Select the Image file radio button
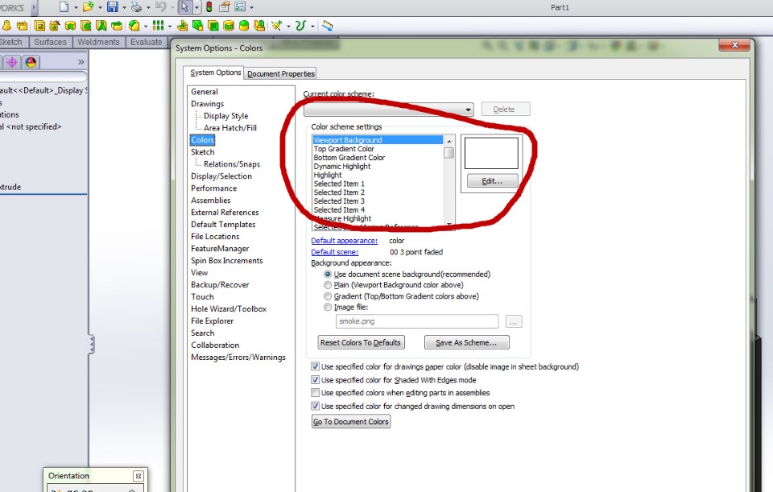This screenshot has height=492, width=773. [x=328, y=307]
